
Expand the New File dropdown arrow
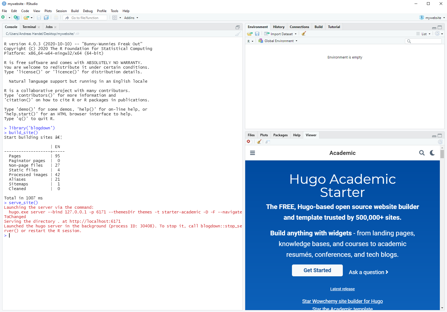click(x=9, y=18)
